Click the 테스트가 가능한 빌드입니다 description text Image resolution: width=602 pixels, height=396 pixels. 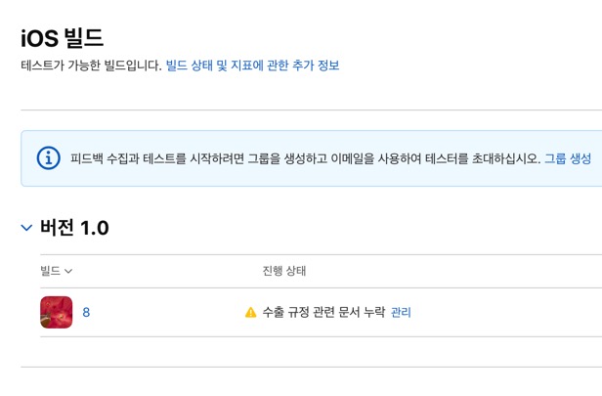coord(91,66)
